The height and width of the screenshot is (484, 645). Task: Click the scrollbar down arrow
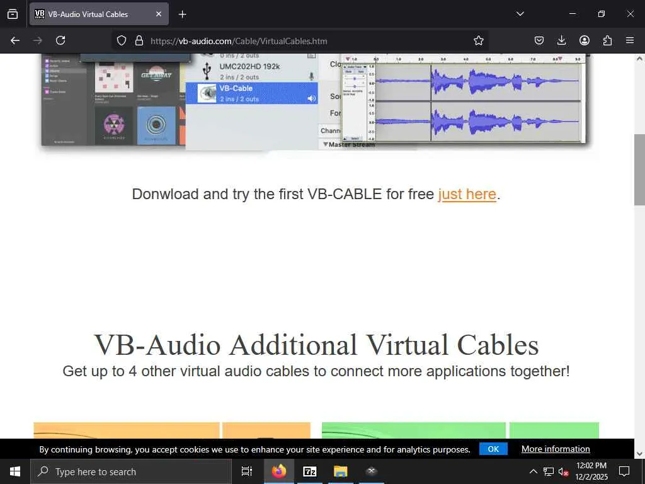click(x=639, y=454)
